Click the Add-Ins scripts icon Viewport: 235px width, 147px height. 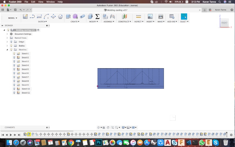pos(172,16)
